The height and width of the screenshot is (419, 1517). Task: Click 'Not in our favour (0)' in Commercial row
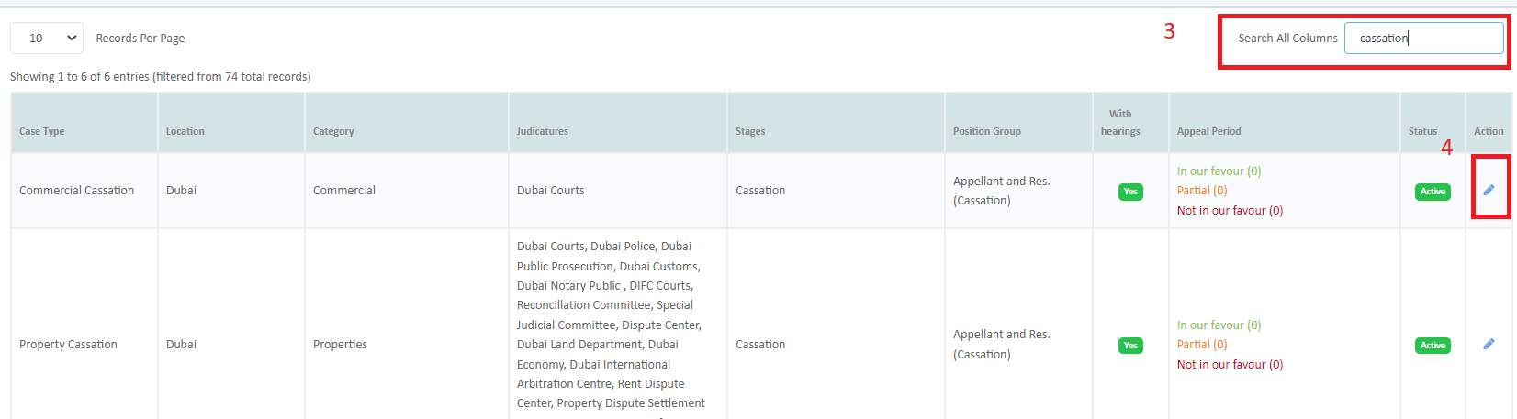click(1230, 211)
